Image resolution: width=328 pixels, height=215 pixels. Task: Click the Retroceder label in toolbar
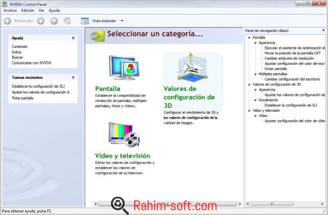[24, 21]
